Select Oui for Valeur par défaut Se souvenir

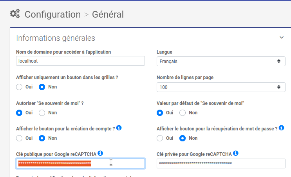tap(160, 113)
